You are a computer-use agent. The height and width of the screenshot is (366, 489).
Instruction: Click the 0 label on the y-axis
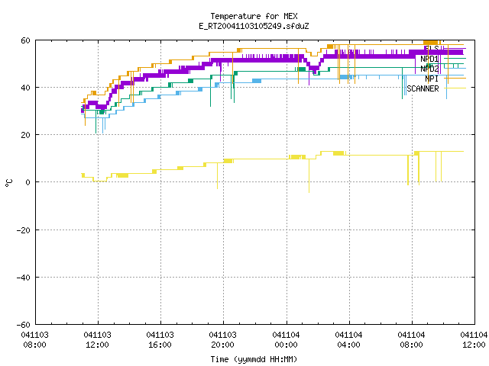pos(28,182)
